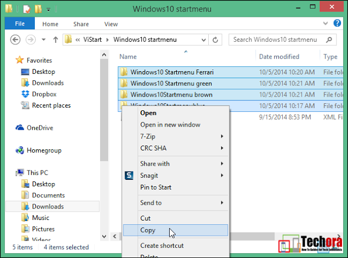Click the Forward navigation arrow

coord(30,40)
